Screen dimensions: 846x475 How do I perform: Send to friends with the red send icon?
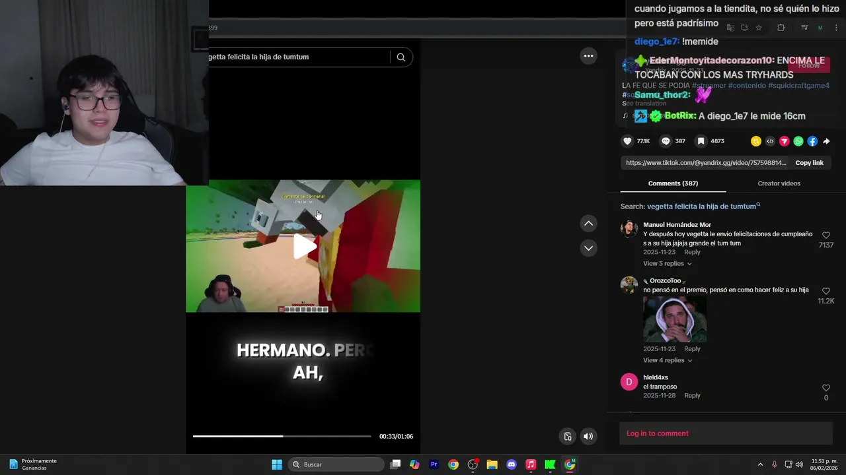pyautogui.click(x=785, y=141)
